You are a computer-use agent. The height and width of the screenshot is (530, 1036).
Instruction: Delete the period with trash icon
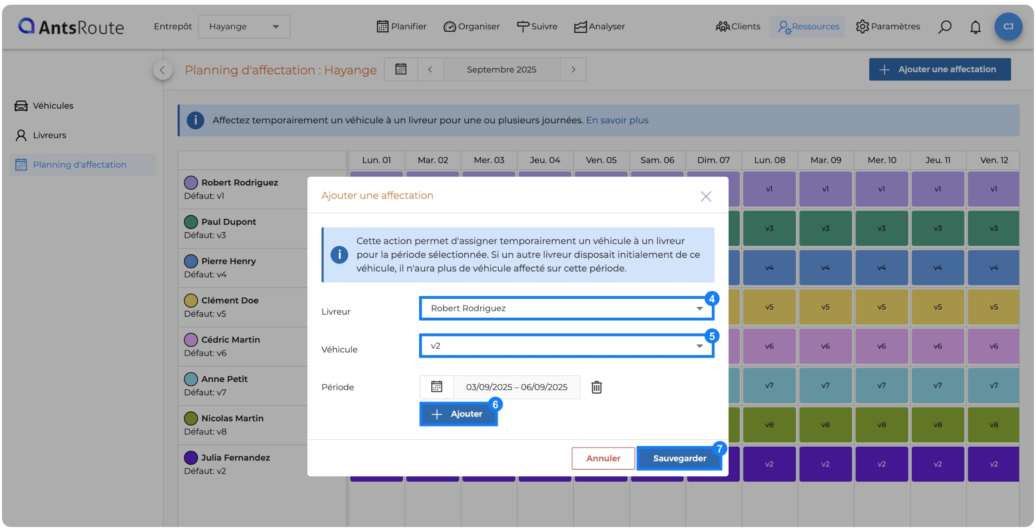[x=596, y=387]
